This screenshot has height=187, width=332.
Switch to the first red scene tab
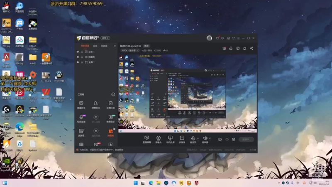pos(85,46)
